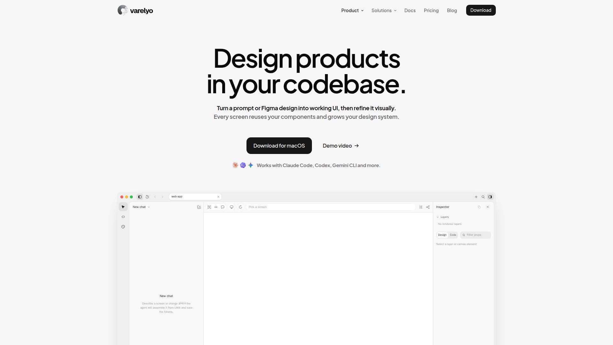Open the Solutions menu
Image resolution: width=613 pixels, height=345 pixels.
click(384, 10)
